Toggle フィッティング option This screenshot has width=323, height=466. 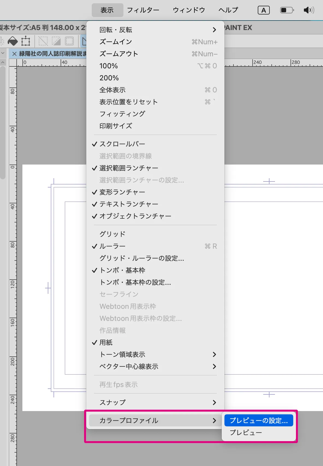coord(155,114)
